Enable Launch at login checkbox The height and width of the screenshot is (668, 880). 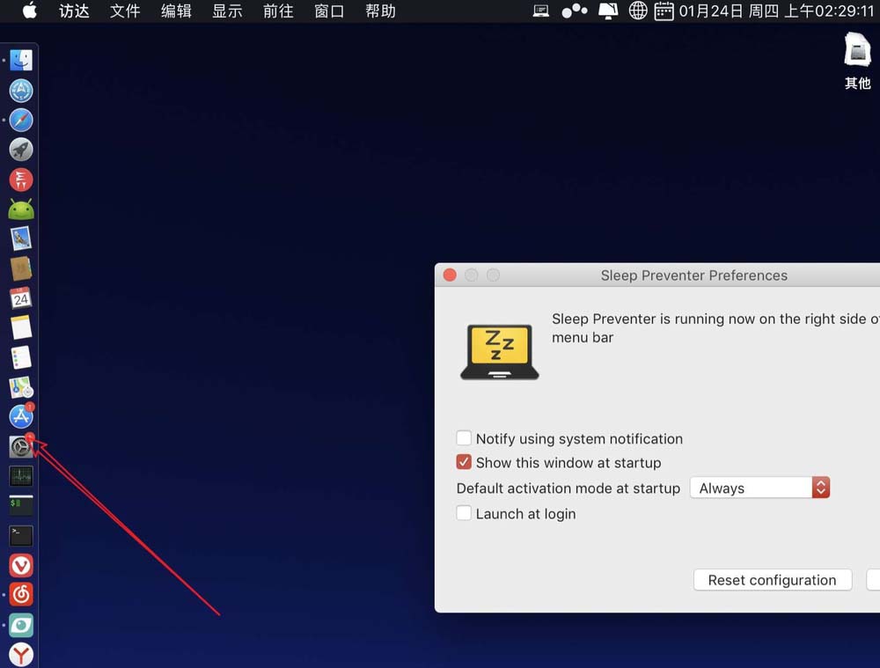tap(464, 513)
